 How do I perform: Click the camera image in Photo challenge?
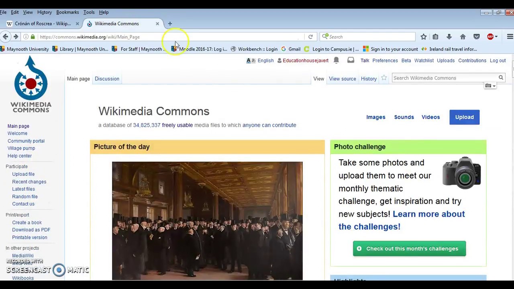coord(461,173)
